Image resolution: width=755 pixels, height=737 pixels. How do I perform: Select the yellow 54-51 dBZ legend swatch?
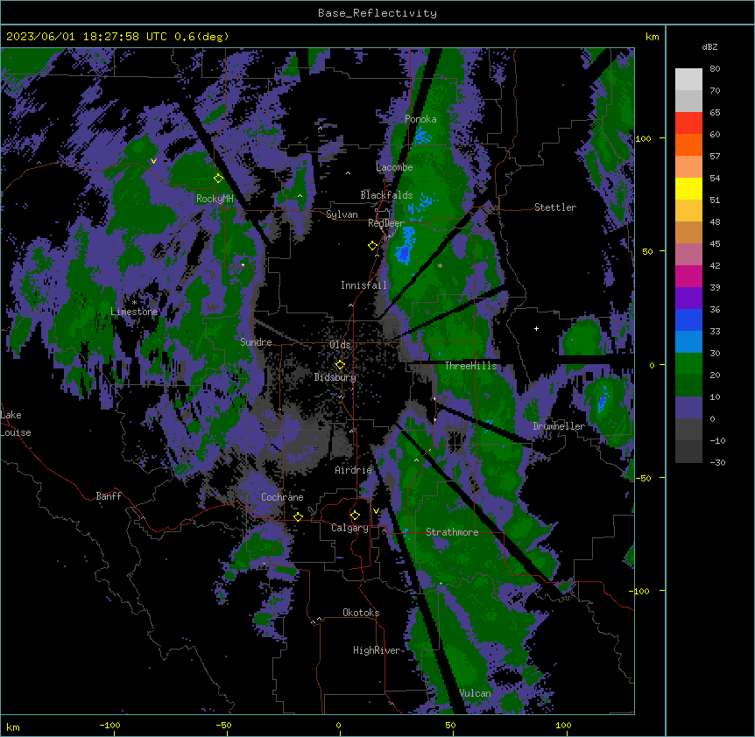[x=688, y=188]
